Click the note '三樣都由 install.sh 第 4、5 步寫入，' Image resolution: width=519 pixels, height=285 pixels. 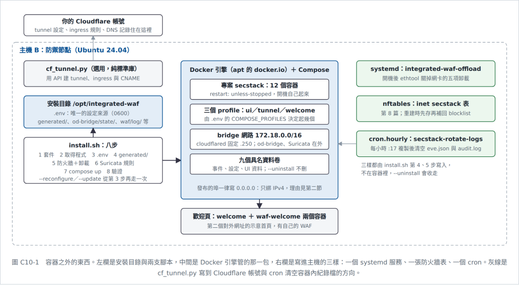(x=406, y=165)
